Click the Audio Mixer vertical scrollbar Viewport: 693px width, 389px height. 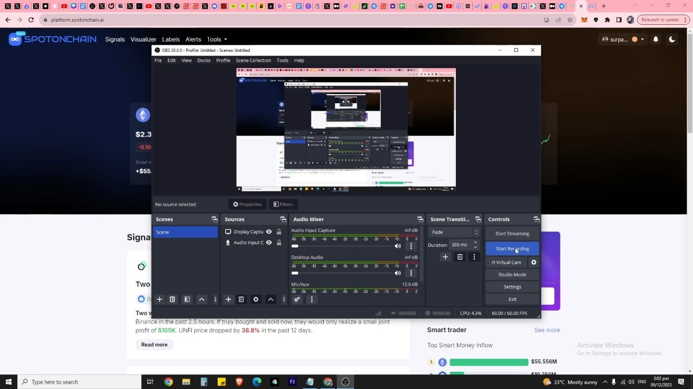pyautogui.click(x=422, y=254)
